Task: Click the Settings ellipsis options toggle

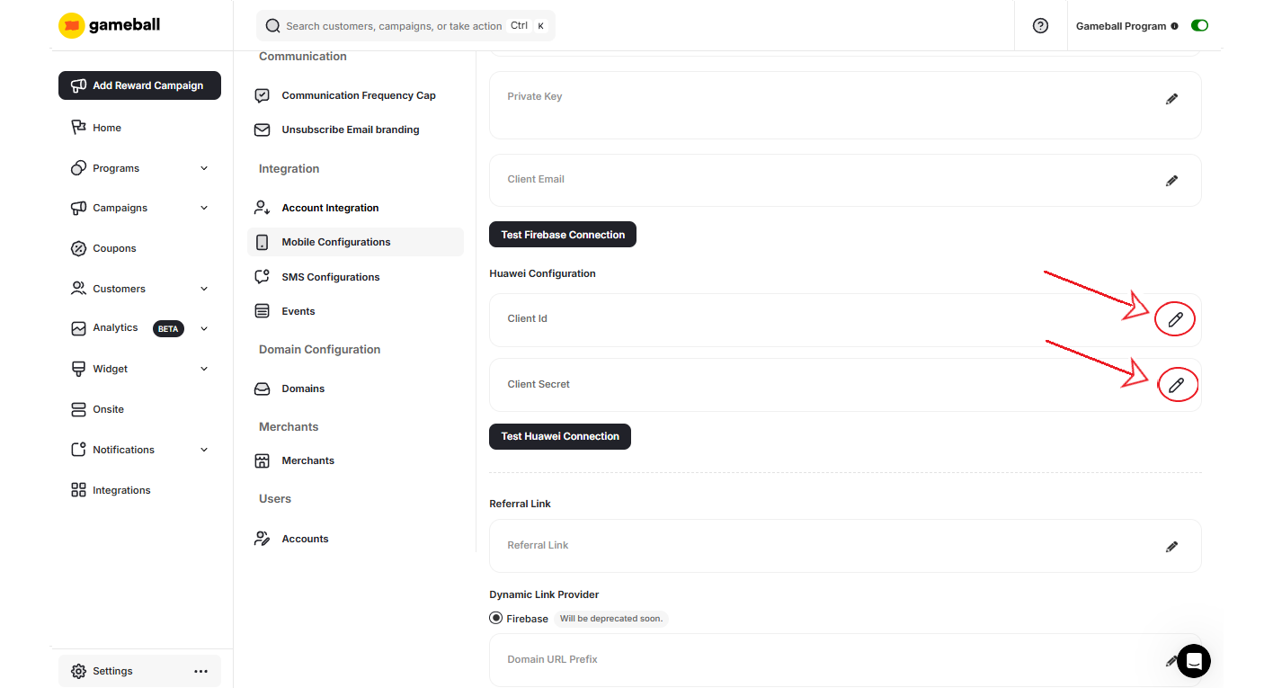Action: 200,670
